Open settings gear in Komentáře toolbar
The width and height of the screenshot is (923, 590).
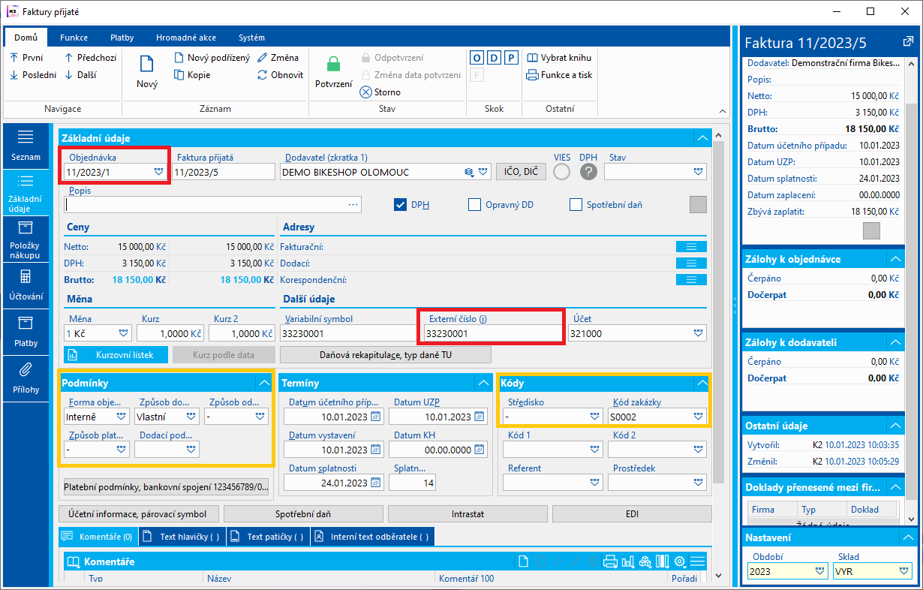(x=681, y=561)
